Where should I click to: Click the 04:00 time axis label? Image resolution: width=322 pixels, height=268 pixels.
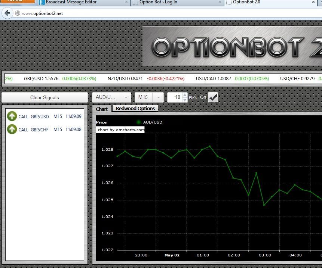pyautogui.click(x=296, y=255)
